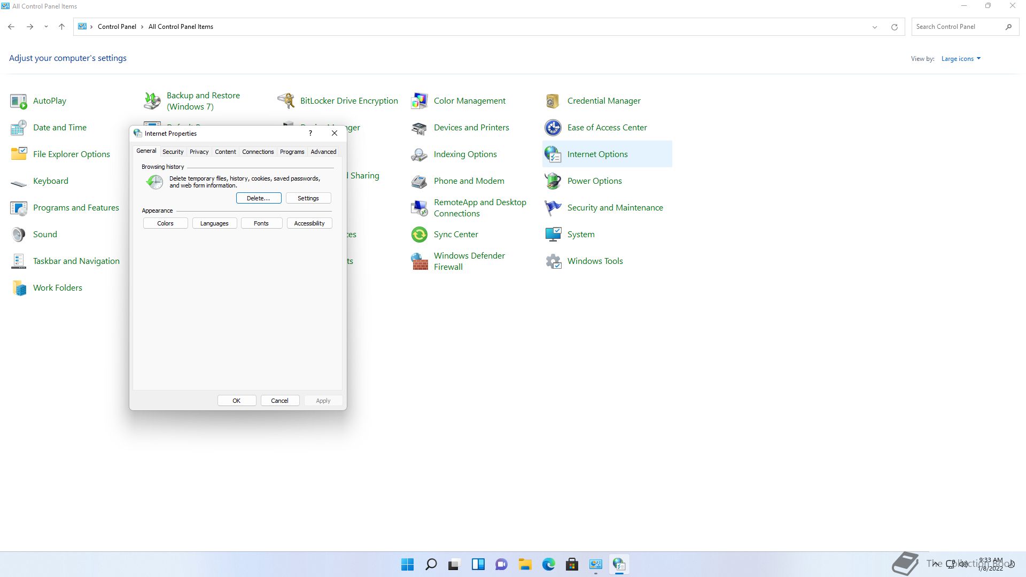The image size is (1026, 577).
Task: Open the AutoPlay icon
Action: pos(19,101)
